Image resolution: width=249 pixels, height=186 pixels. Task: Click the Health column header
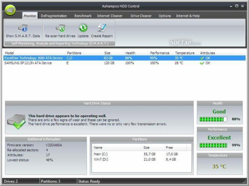pos(130,53)
